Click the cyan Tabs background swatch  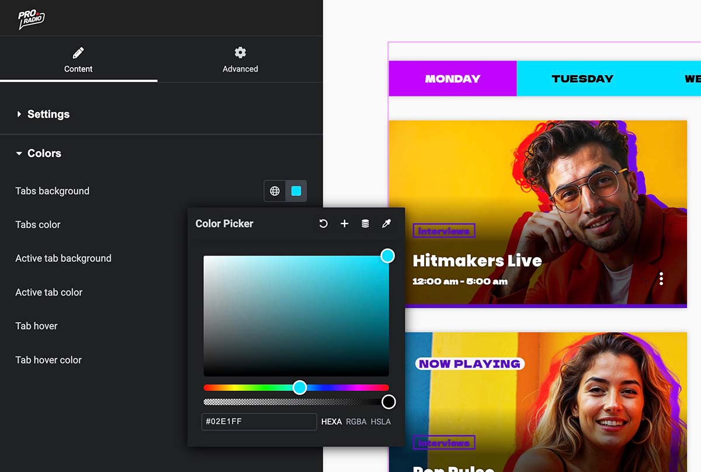click(x=296, y=191)
